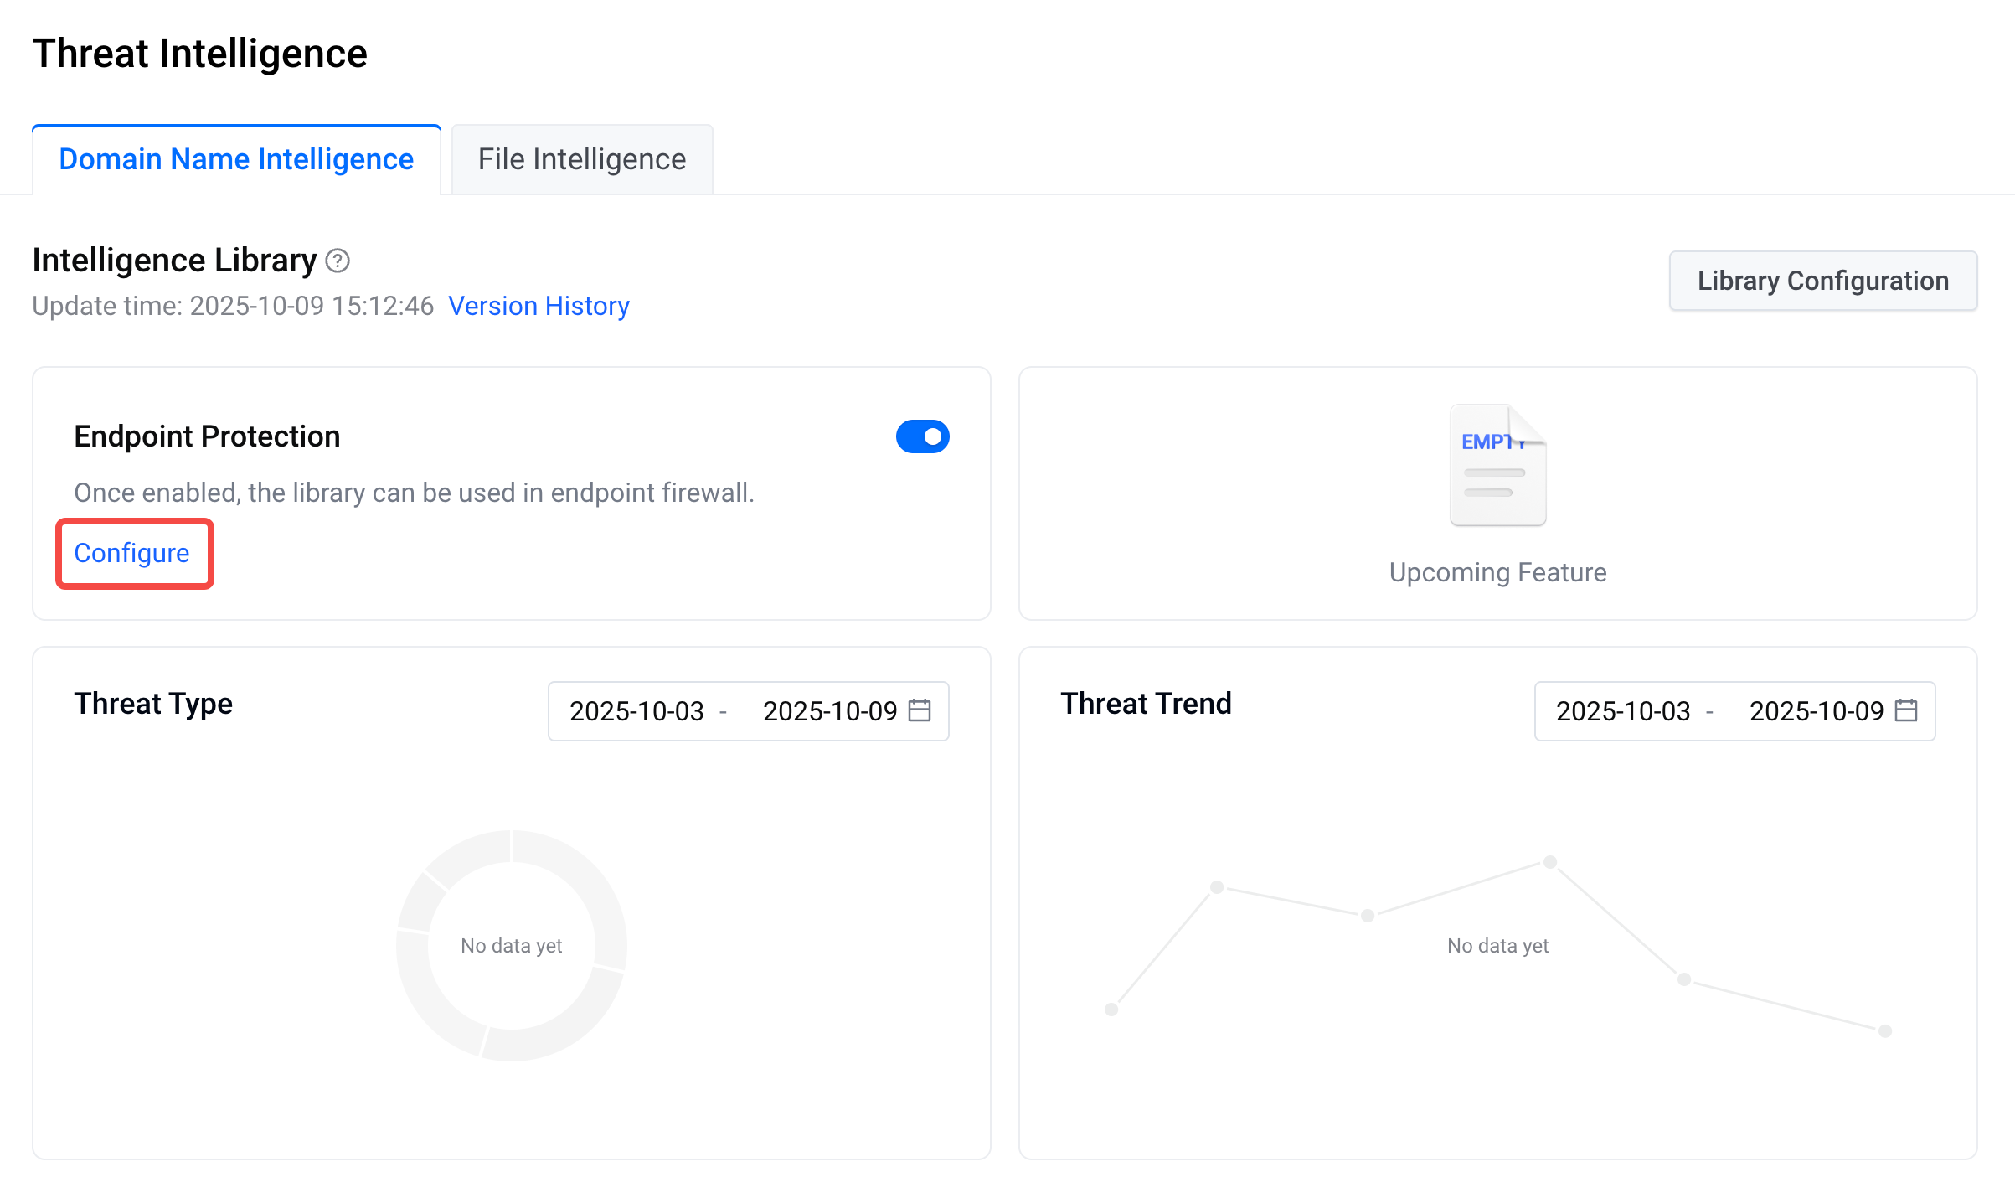
Task: Set Threat Trend end date 2025-10-09
Action: [1816, 711]
